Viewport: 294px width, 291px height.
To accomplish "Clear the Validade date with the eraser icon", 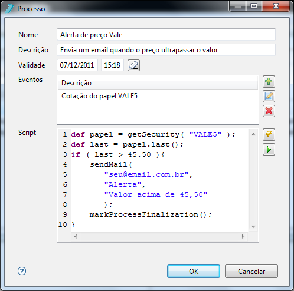I will tap(133, 65).
